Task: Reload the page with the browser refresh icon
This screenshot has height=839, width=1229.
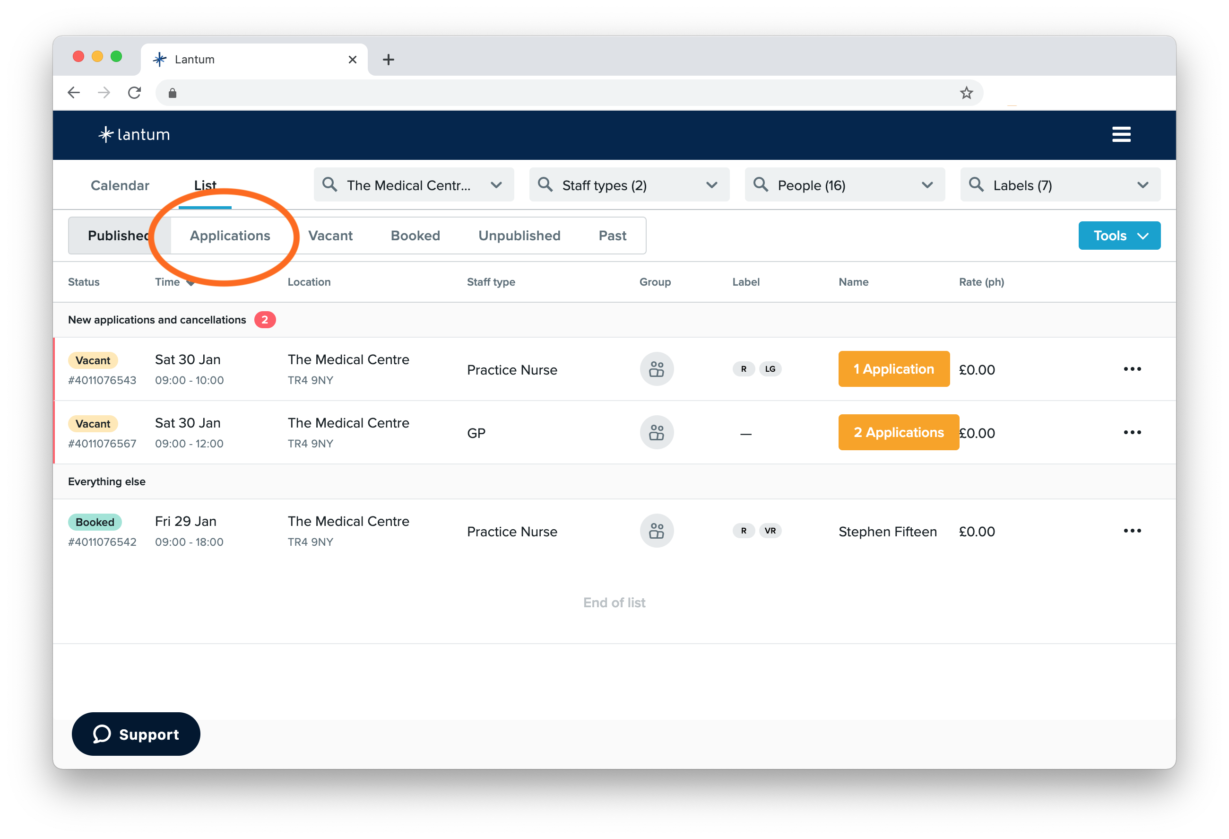Action: 134,92
